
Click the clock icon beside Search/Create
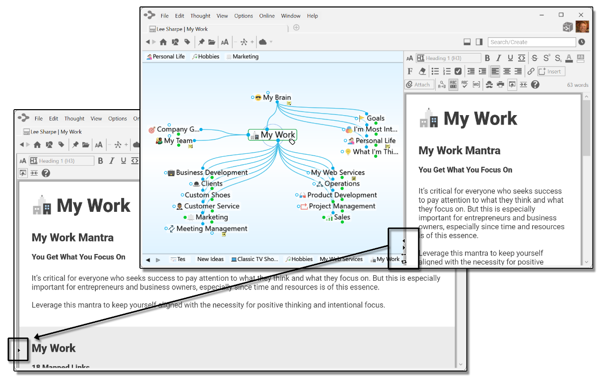click(x=582, y=42)
